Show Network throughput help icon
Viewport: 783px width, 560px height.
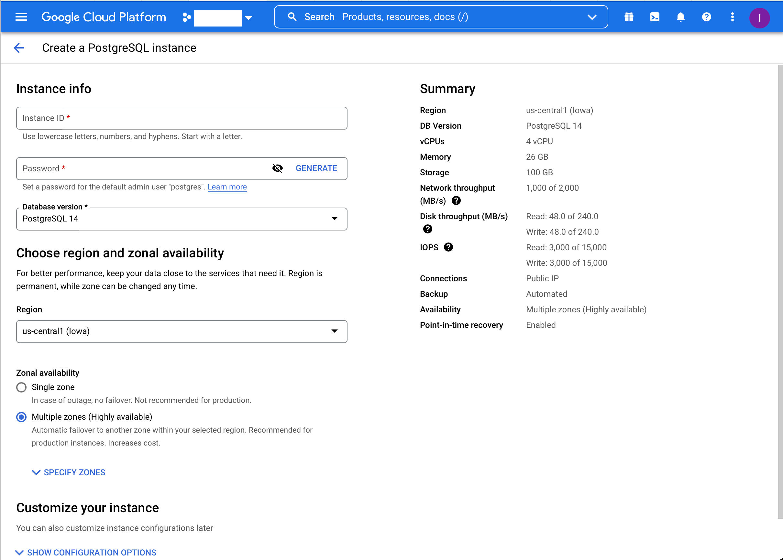pyautogui.click(x=456, y=201)
